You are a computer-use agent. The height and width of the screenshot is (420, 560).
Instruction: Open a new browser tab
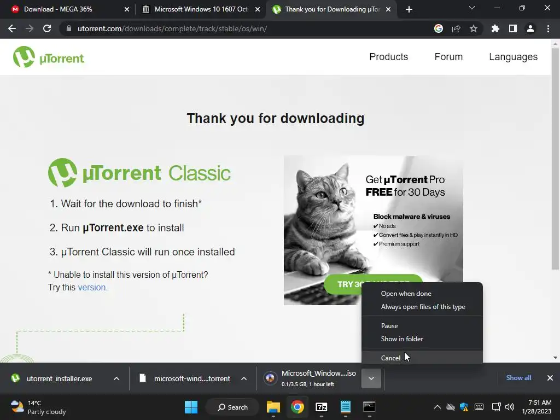pyautogui.click(x=409, y=9)
